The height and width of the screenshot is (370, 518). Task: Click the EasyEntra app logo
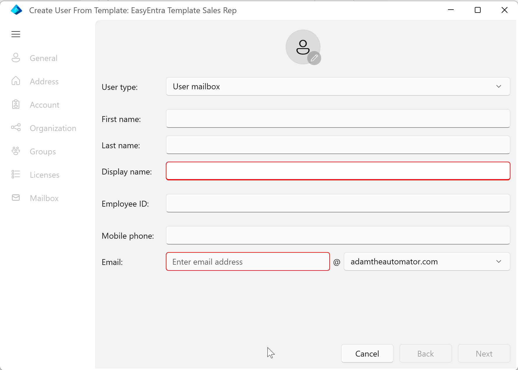(16, 10)
